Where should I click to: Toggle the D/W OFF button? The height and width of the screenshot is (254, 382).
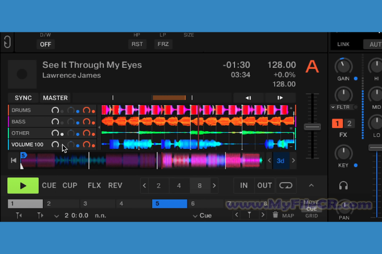(x=46, y=44)
